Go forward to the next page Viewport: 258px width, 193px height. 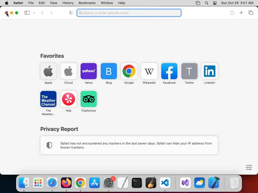point(51,13)
